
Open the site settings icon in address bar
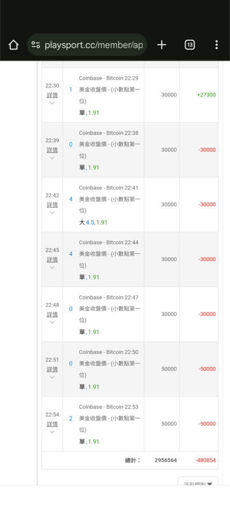click(x=35, y=45)
